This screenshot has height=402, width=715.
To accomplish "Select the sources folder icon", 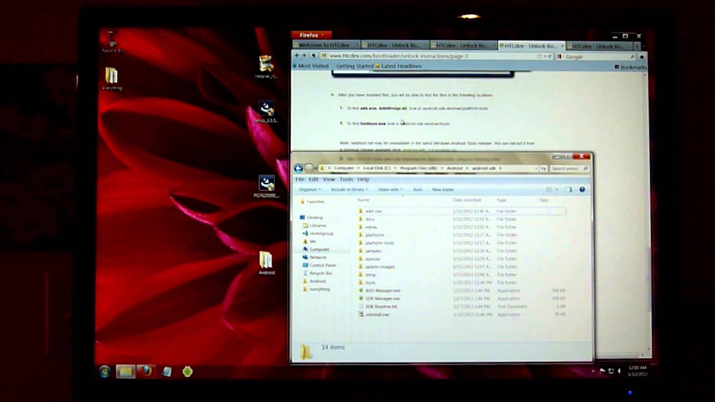I will tap(361, 259).
